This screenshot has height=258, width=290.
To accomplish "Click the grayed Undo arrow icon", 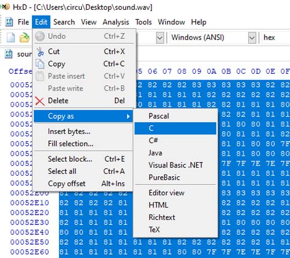I will tap(40, 37).
